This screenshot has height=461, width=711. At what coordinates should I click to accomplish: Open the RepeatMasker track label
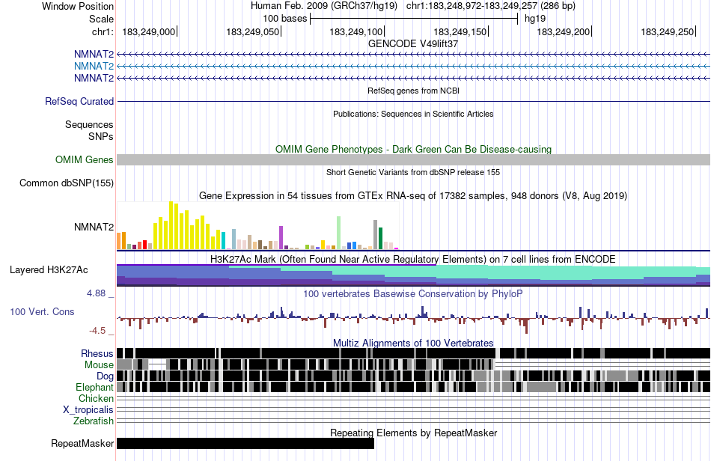tap(82, 443)
